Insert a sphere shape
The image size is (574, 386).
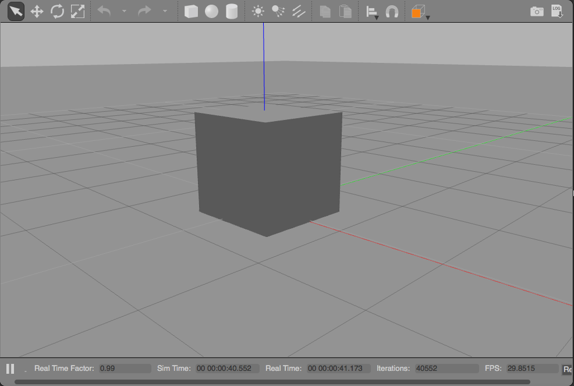coord(211,12)
